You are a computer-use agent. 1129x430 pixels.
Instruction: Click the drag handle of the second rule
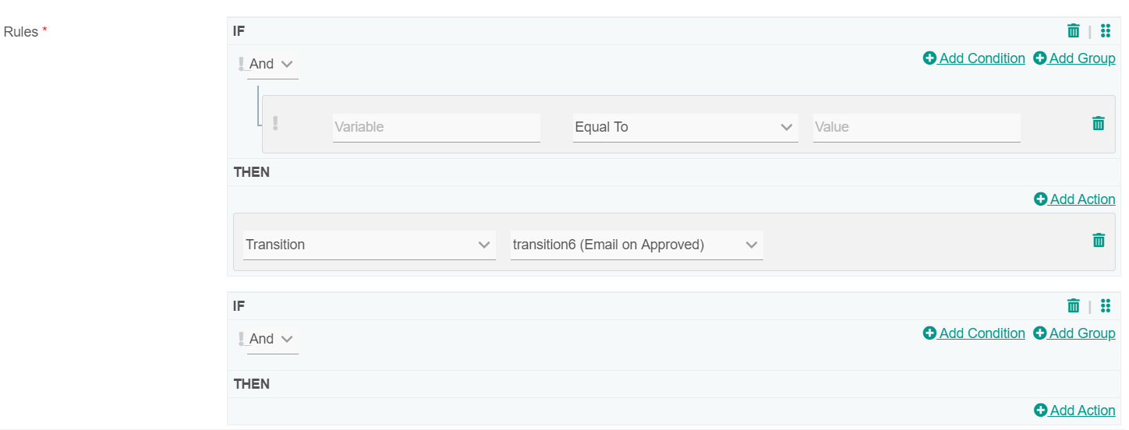coord(1105,306)
